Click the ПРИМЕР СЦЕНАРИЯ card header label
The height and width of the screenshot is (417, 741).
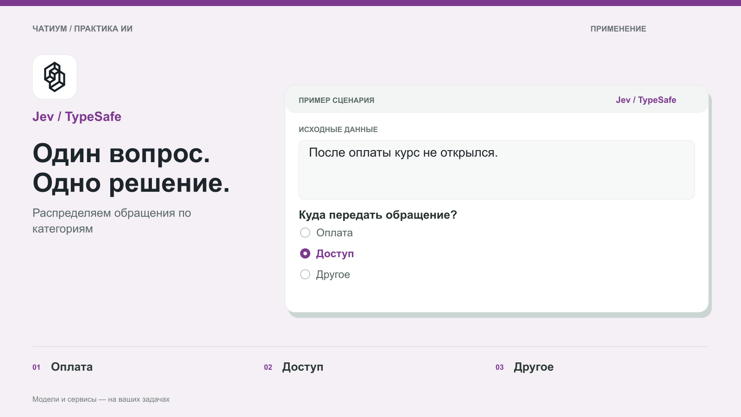337,100
